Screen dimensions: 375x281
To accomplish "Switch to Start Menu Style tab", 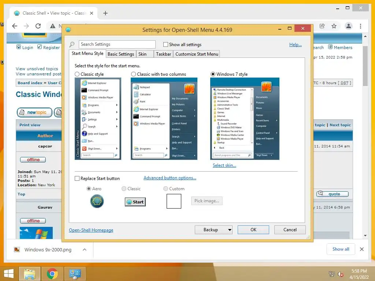I will pyautogui.click(x=88, y=53).
